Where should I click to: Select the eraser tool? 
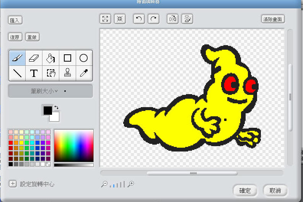pyautogui.click(x=34, y=58)
